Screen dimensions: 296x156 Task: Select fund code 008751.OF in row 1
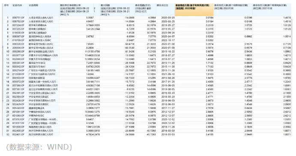pyautogui.click(x=18, y=18)
